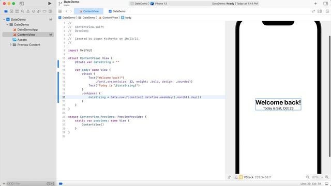Open the Source Control navigator
The height and width of the screenshot is (186, 331).
[11, 11]
